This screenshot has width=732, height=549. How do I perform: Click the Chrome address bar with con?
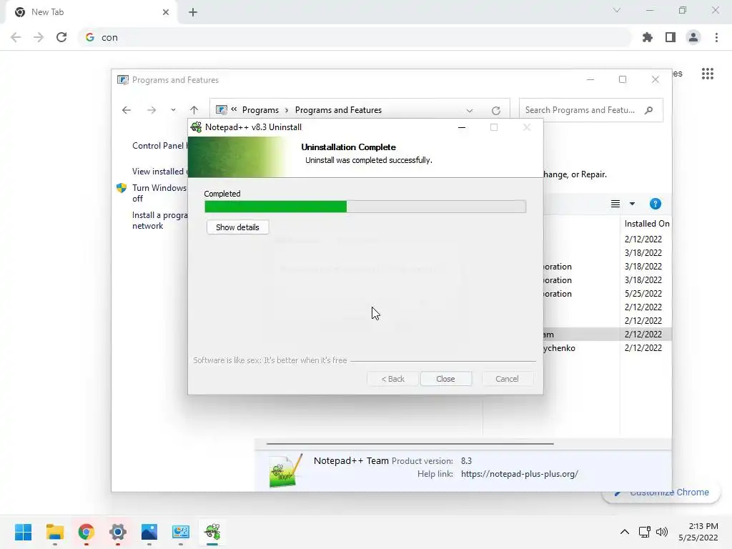pos(355,37)
